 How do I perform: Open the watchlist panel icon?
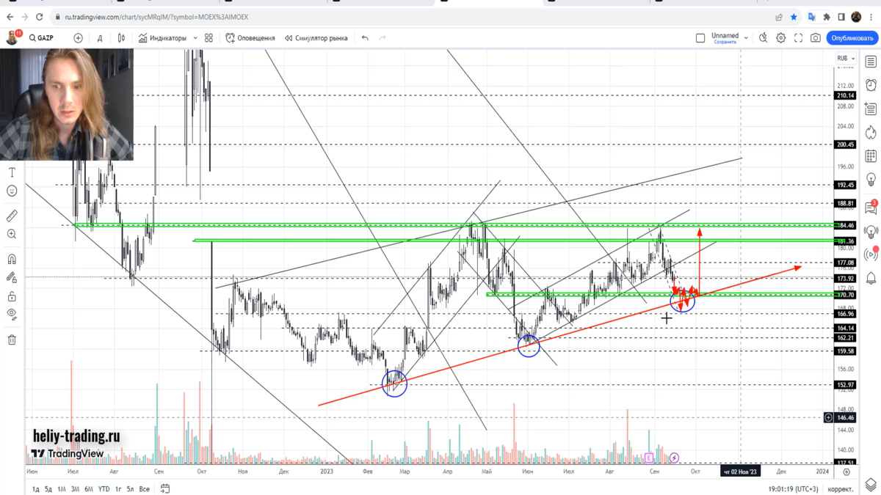tap(871, 62)
